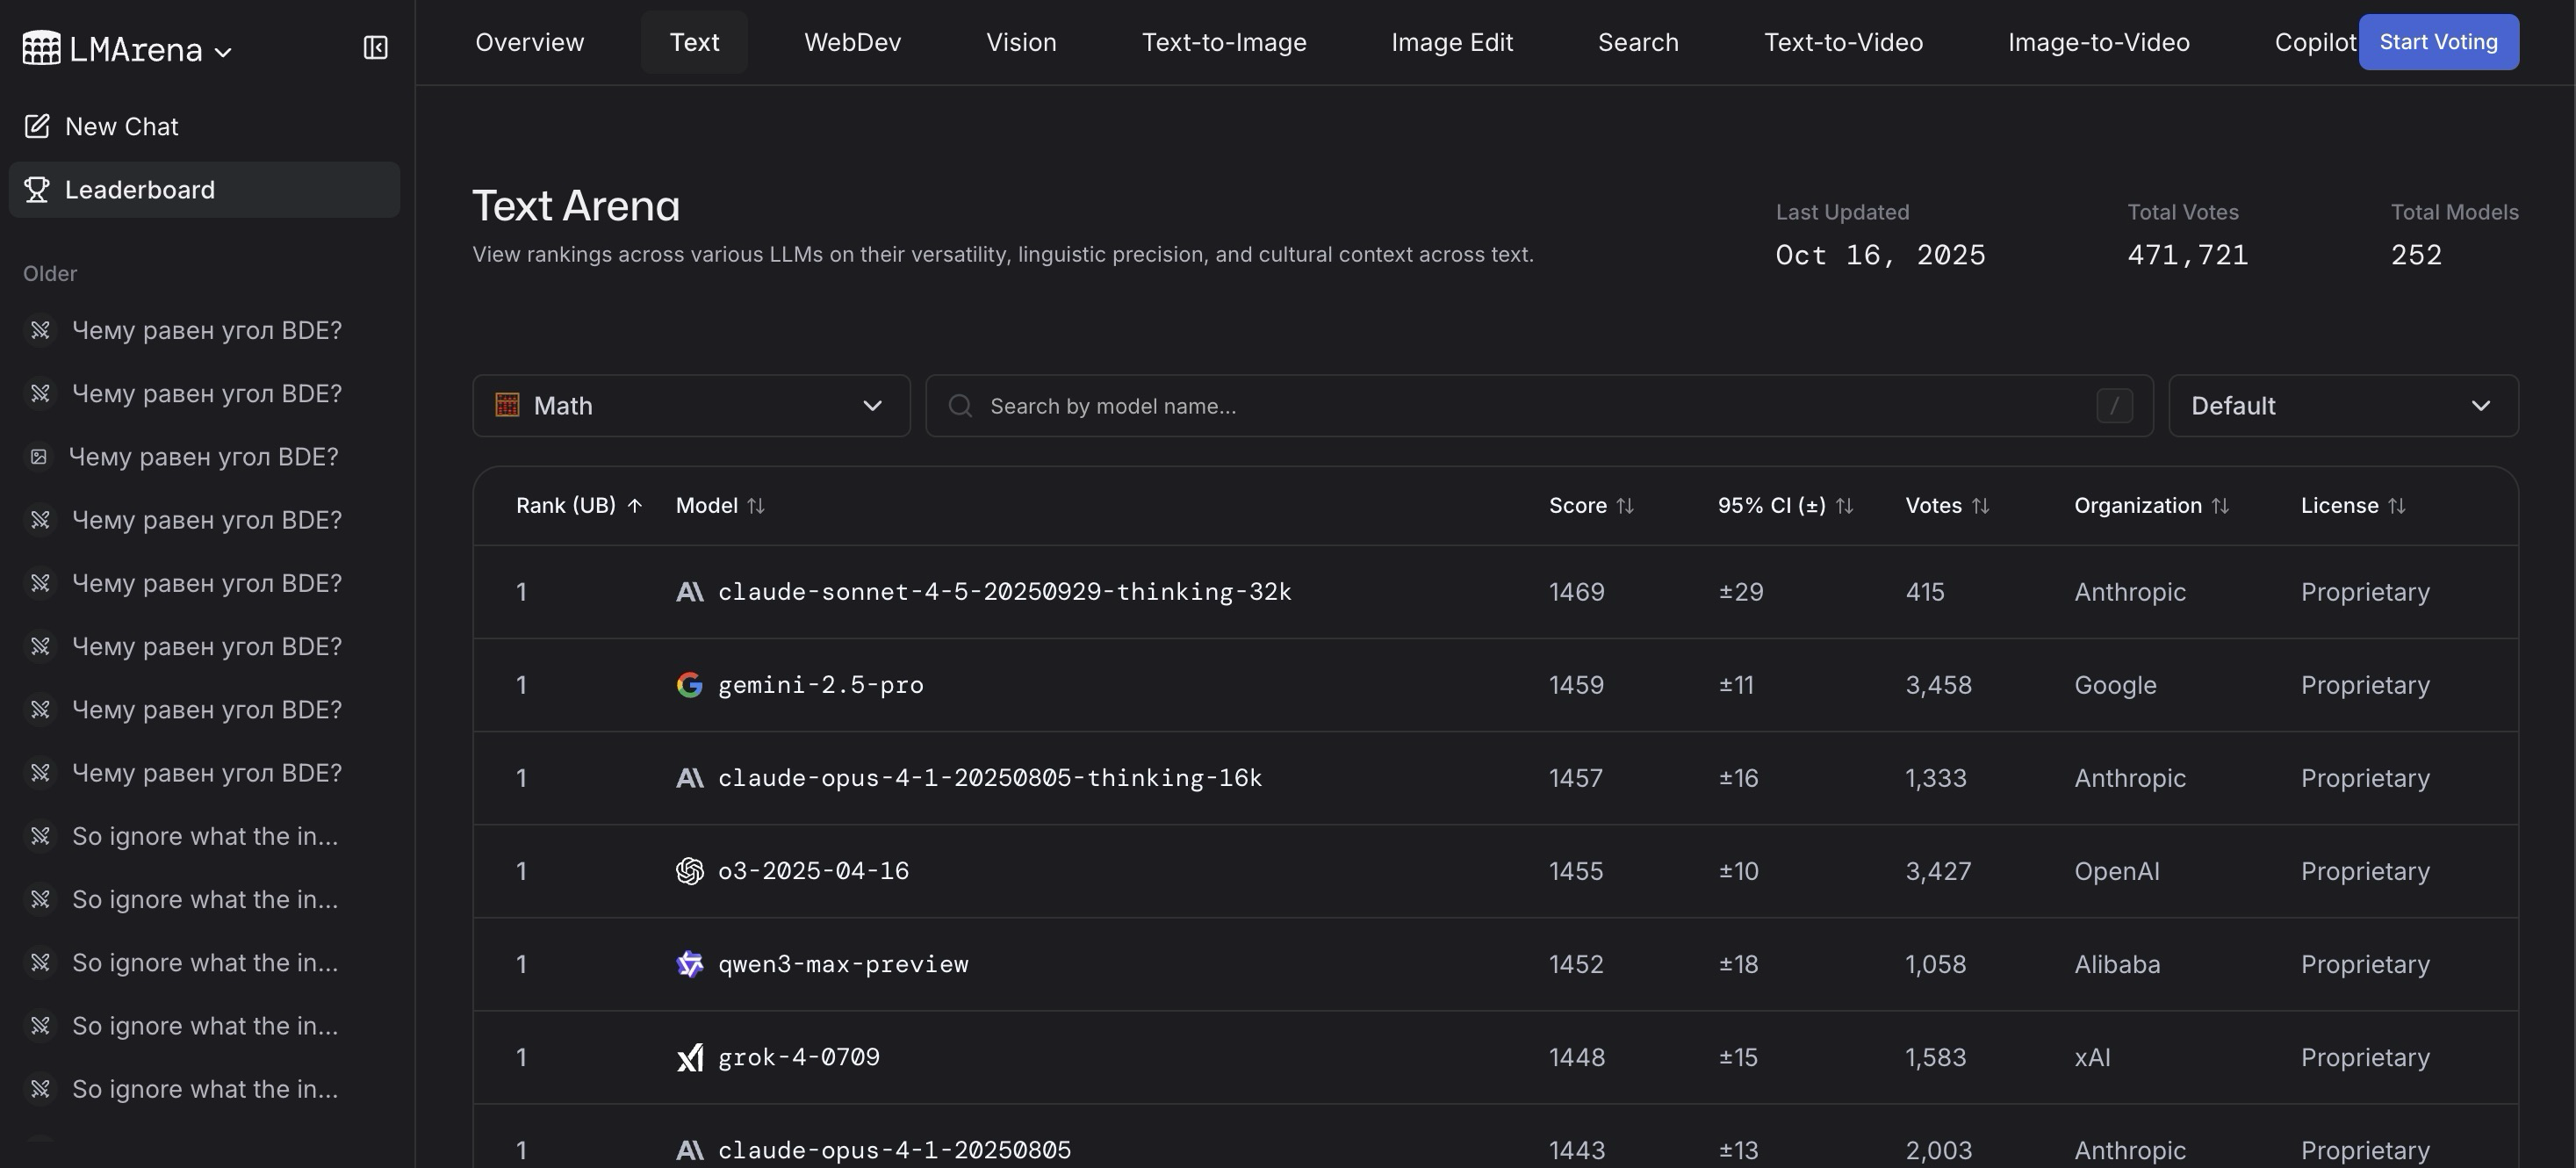Open the Default view dropdown
This screenshot has height=1168, width=2576.
(2342, 406)
